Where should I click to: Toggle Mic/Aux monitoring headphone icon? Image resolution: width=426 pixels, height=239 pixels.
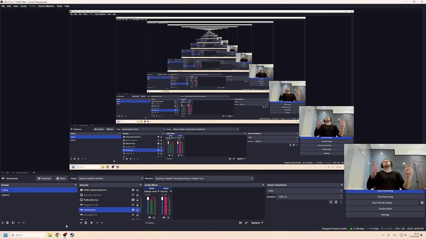(168, 217)
